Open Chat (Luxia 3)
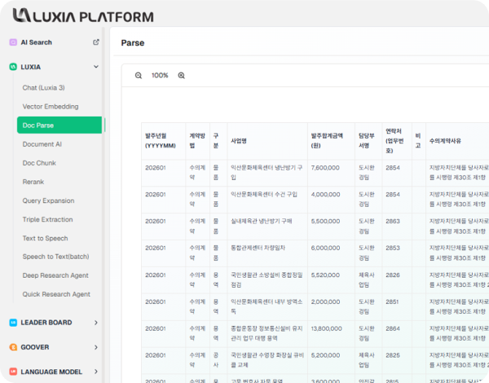489x383 pixels. tap(44, 88)
